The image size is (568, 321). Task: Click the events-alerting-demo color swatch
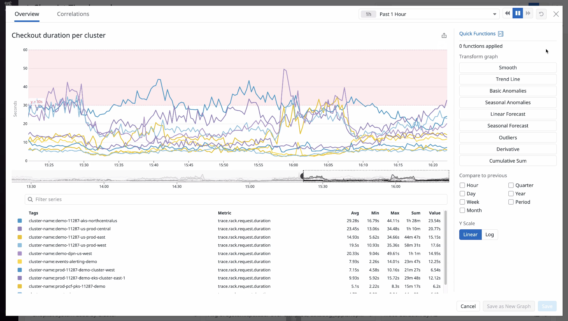(x=20, y=261)
